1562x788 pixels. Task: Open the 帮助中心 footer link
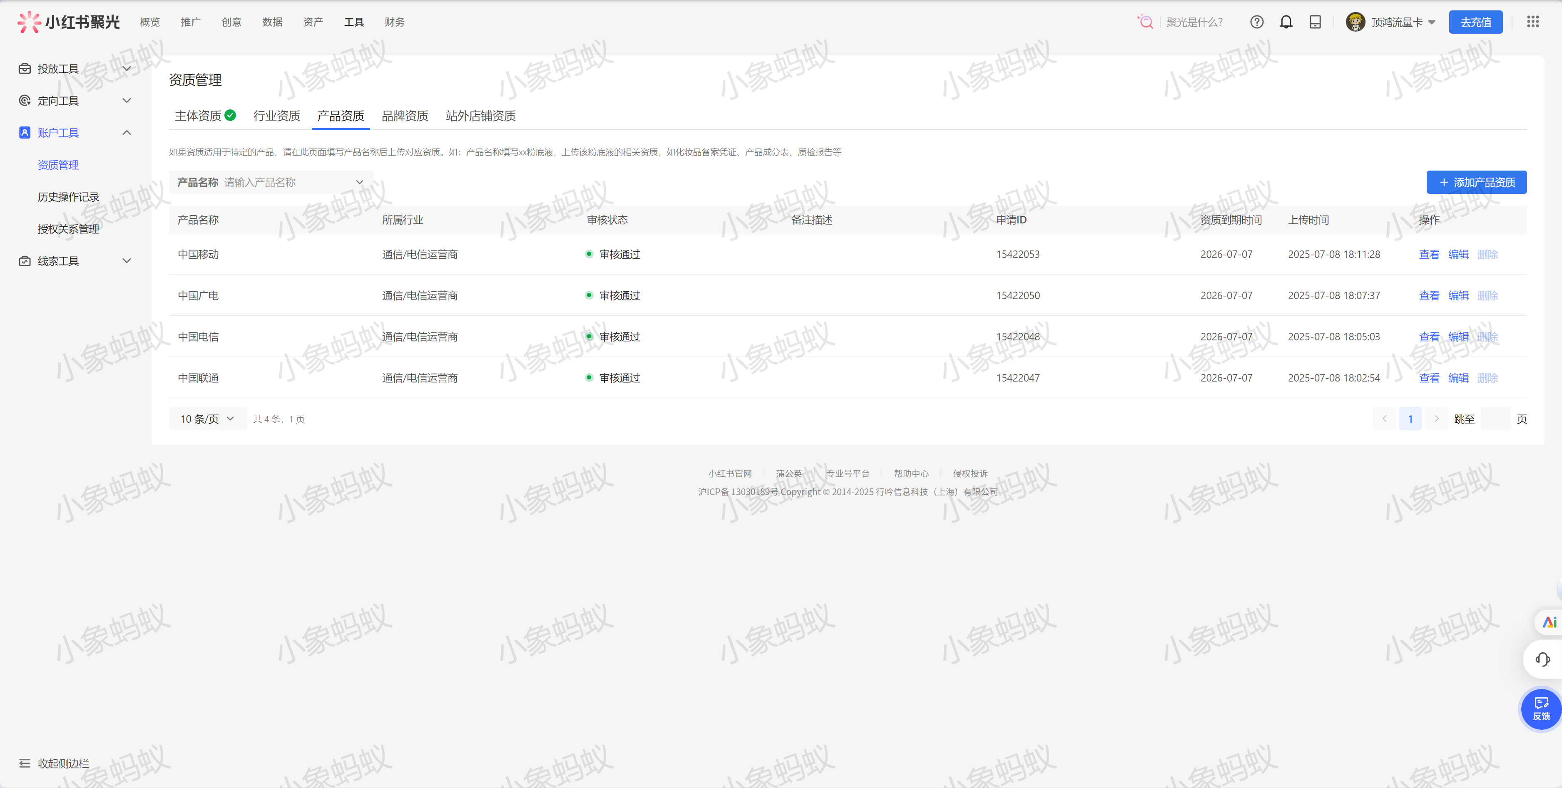[911, 473]
